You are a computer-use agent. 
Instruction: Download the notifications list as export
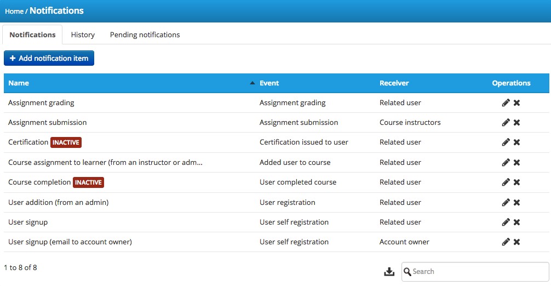point(389,272)
